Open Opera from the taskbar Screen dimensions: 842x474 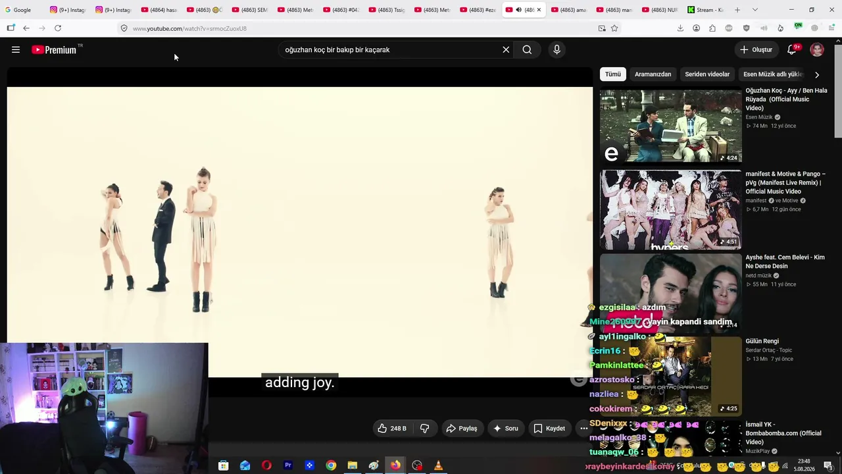[x=266, y=465]
